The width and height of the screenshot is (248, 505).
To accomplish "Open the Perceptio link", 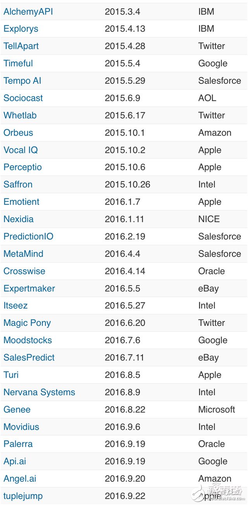I will tap(22, 167).
